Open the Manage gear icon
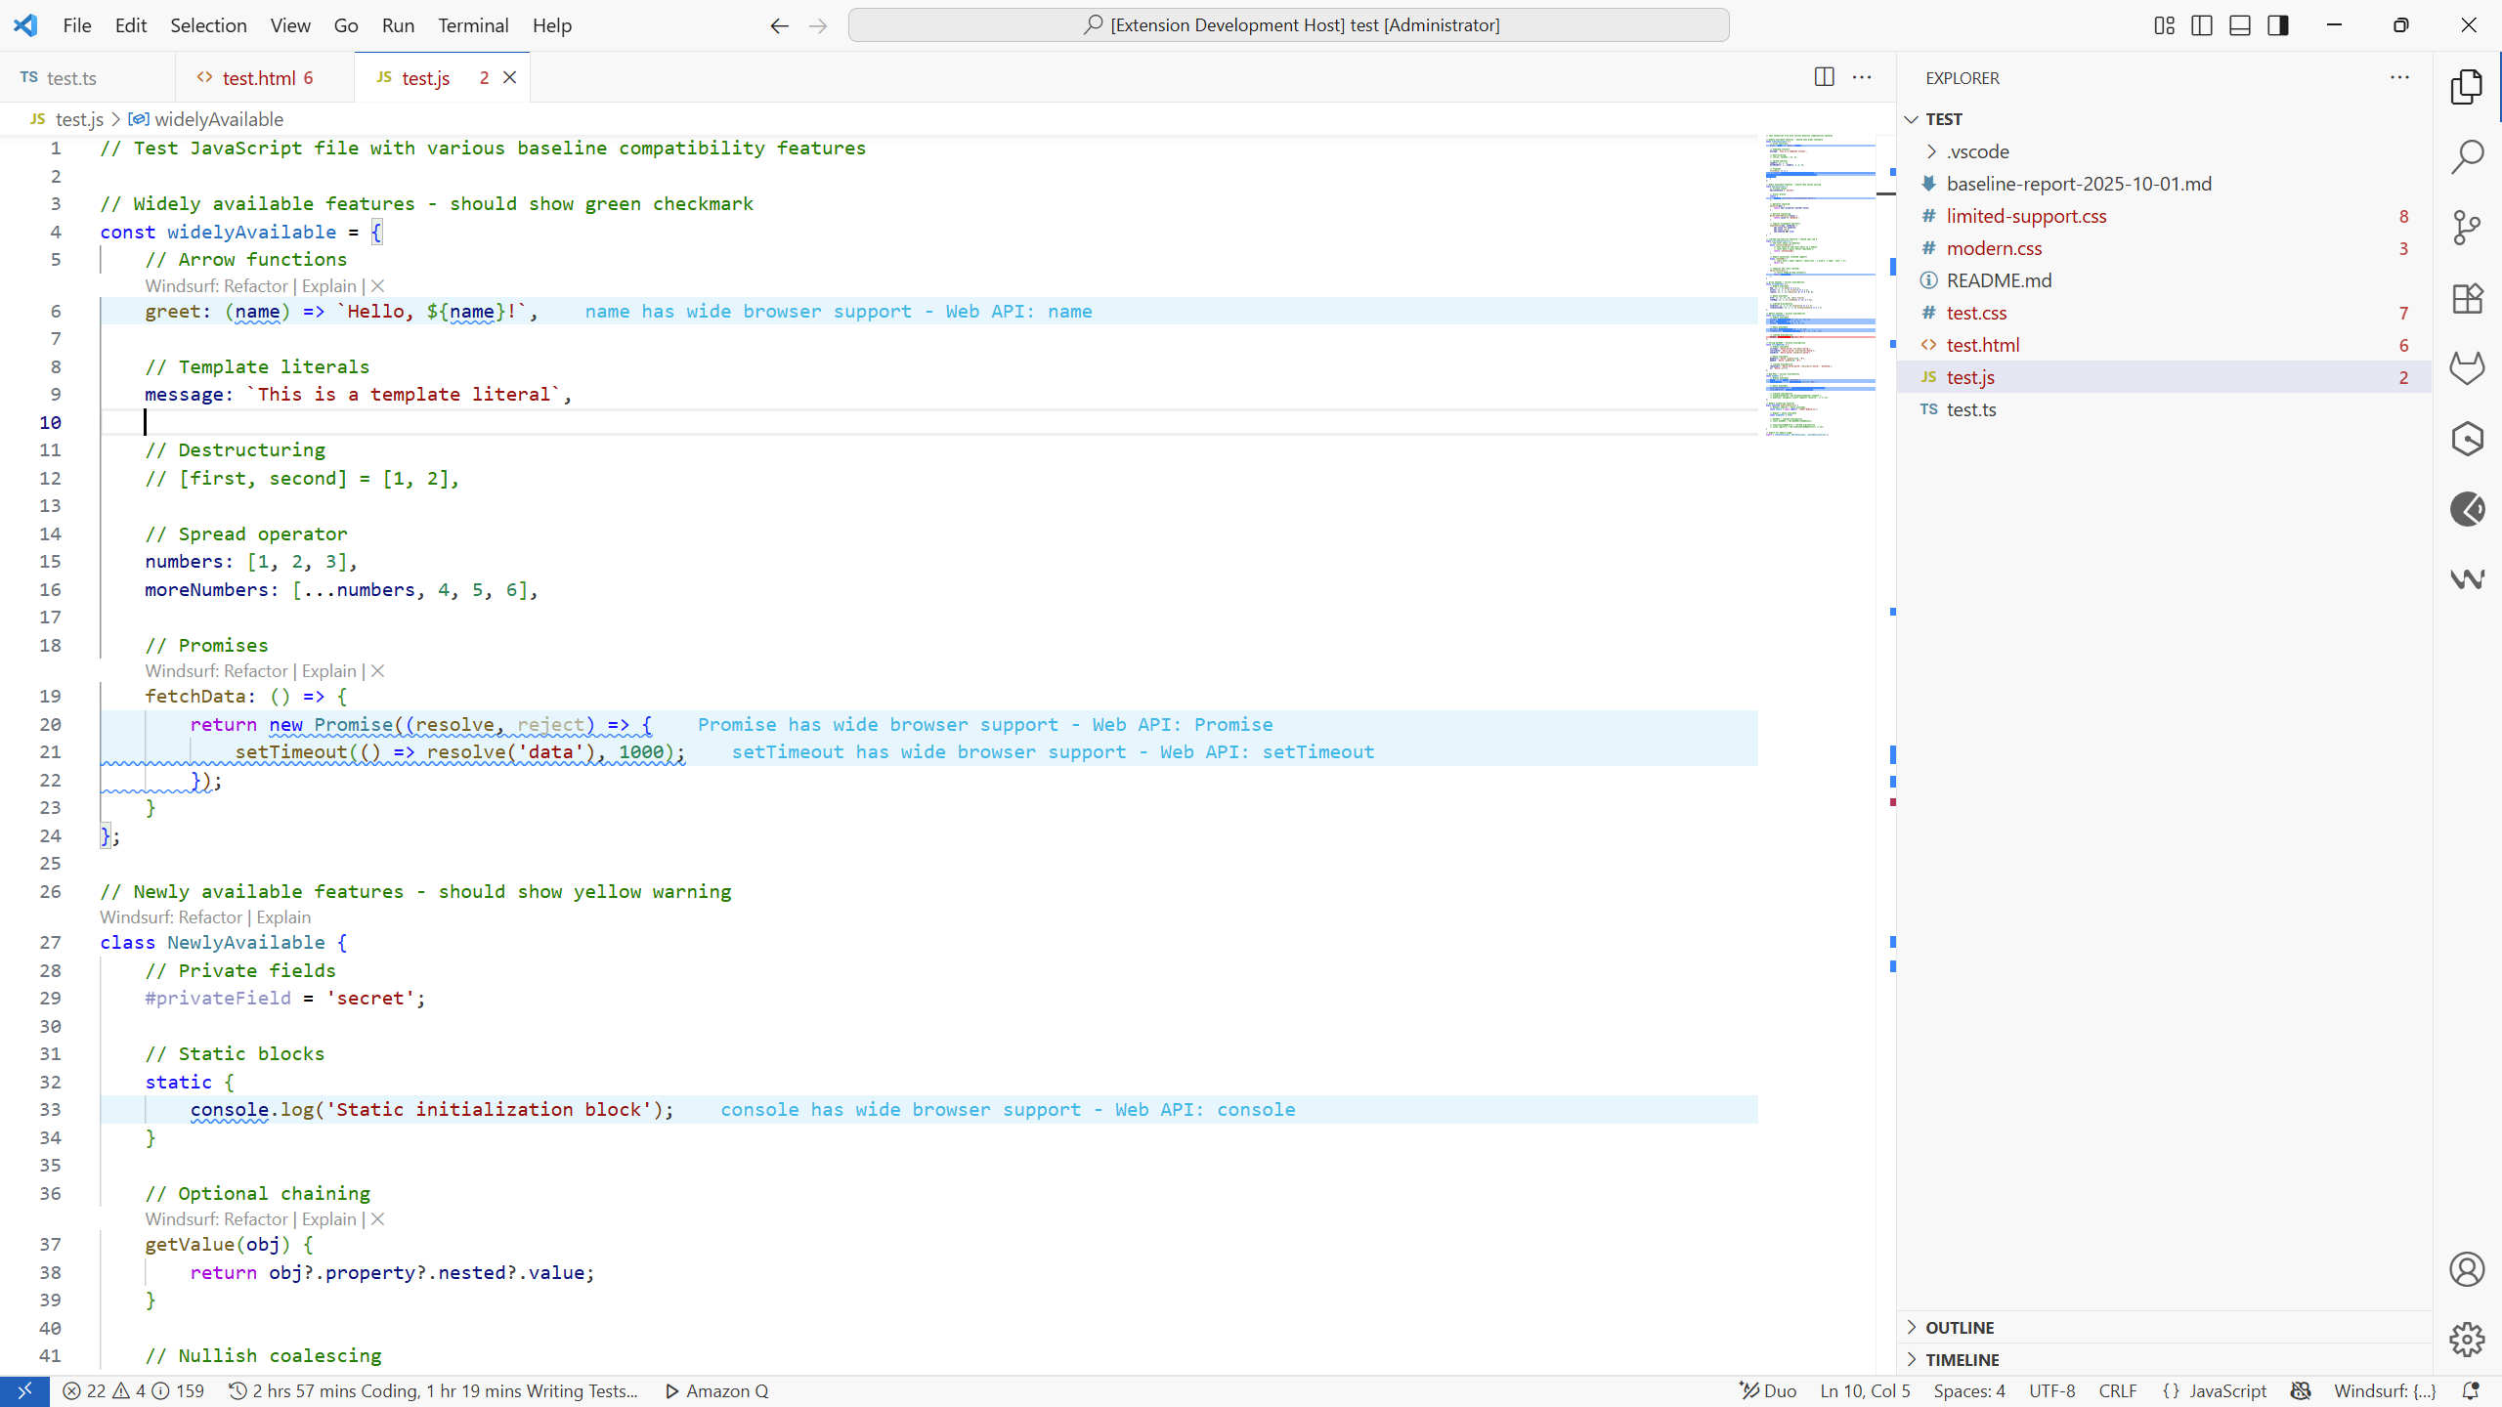Screen dimensions: 2502x1407 coord(2467,1340)
